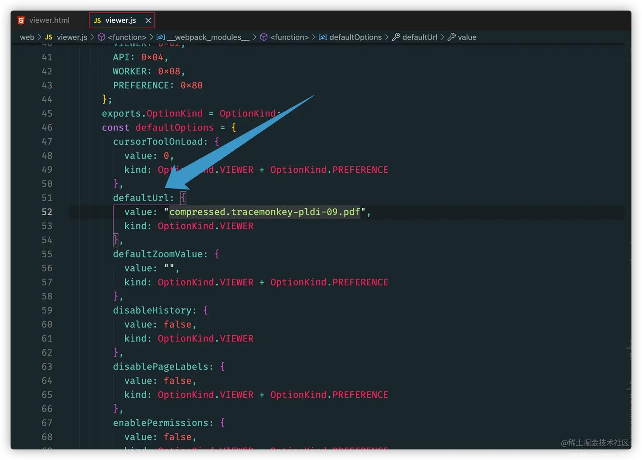Click API: 0x04 on line 41
The width and height of the screenshot is (642, 460).
pos(138,57)
